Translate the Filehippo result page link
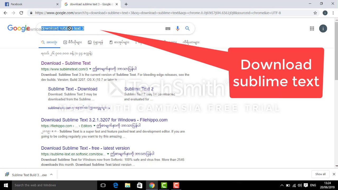 pos(119,126)
